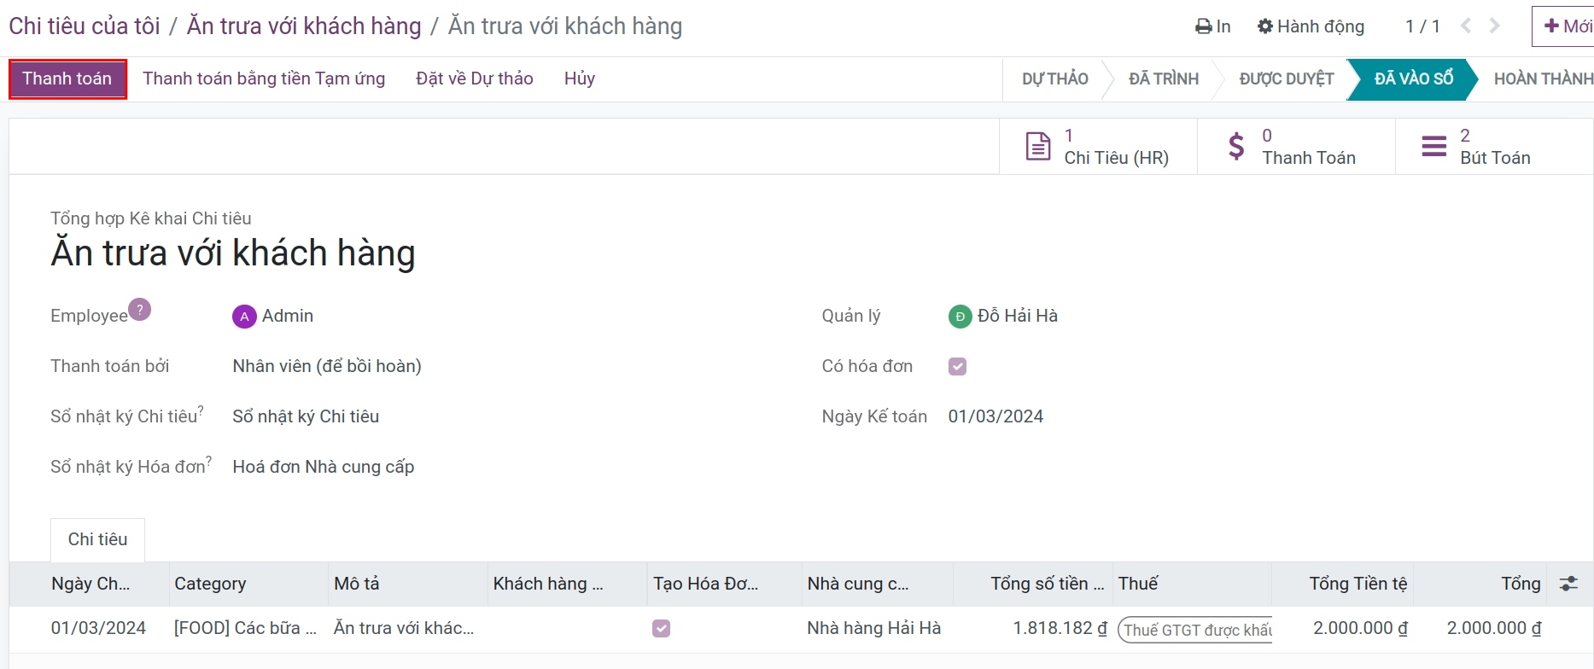Click the 1.818.182 ₫ amount cell

click(1060, 629)
